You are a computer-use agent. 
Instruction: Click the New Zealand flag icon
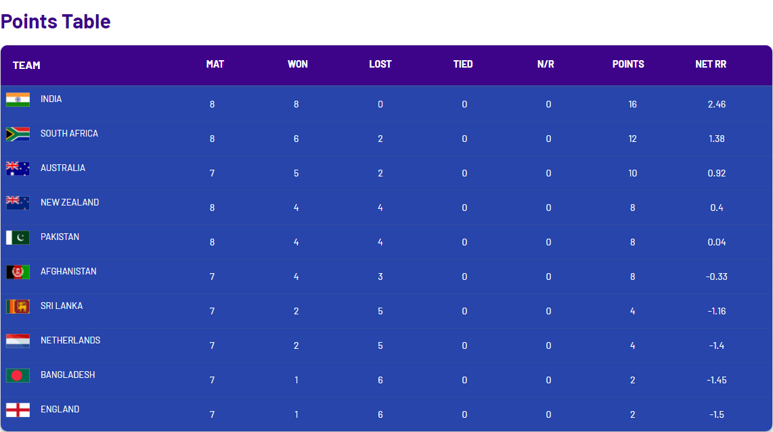point(18,203)
